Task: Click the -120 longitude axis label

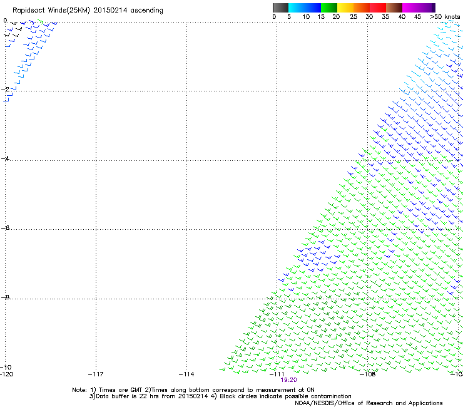Action: pyautogui.click(x=6, y=374)
